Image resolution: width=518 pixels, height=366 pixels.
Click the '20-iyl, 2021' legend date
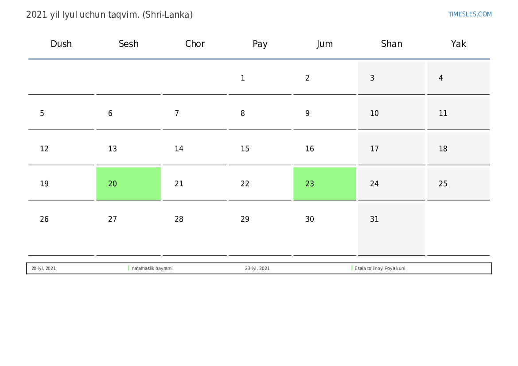tap(43, 268)
